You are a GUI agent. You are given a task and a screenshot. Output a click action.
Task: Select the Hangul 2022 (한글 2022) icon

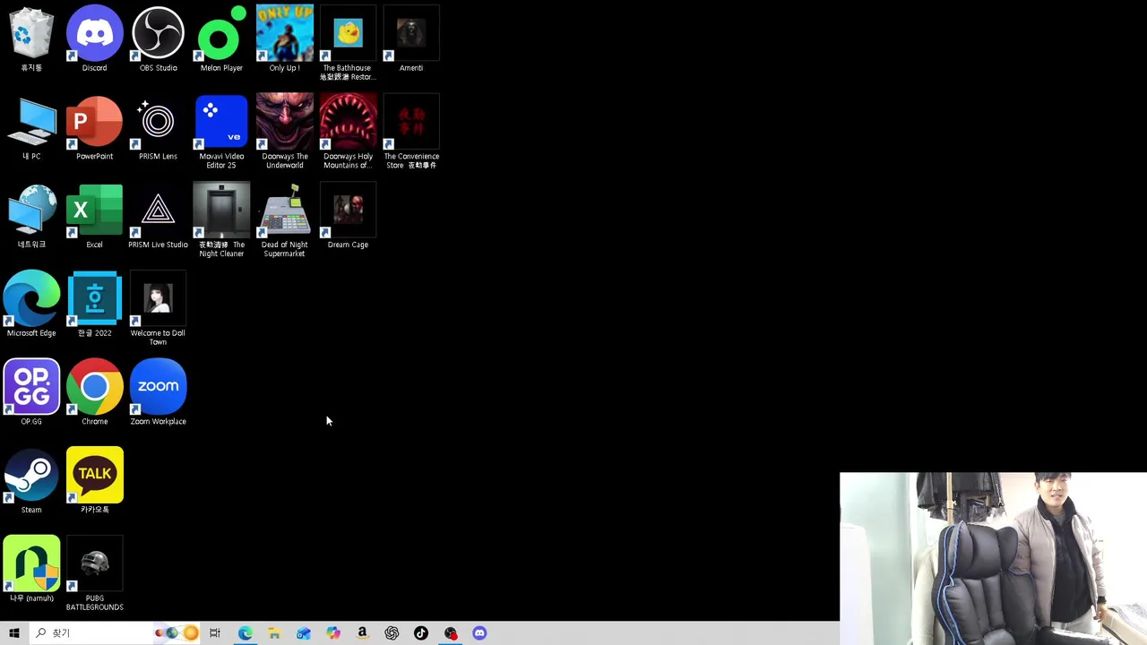[94, 305]
